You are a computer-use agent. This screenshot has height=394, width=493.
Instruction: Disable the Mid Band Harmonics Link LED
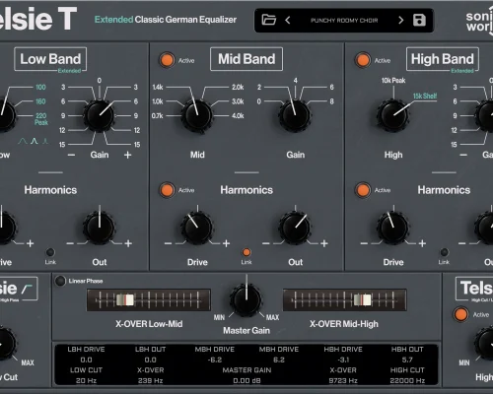[246, 252]
